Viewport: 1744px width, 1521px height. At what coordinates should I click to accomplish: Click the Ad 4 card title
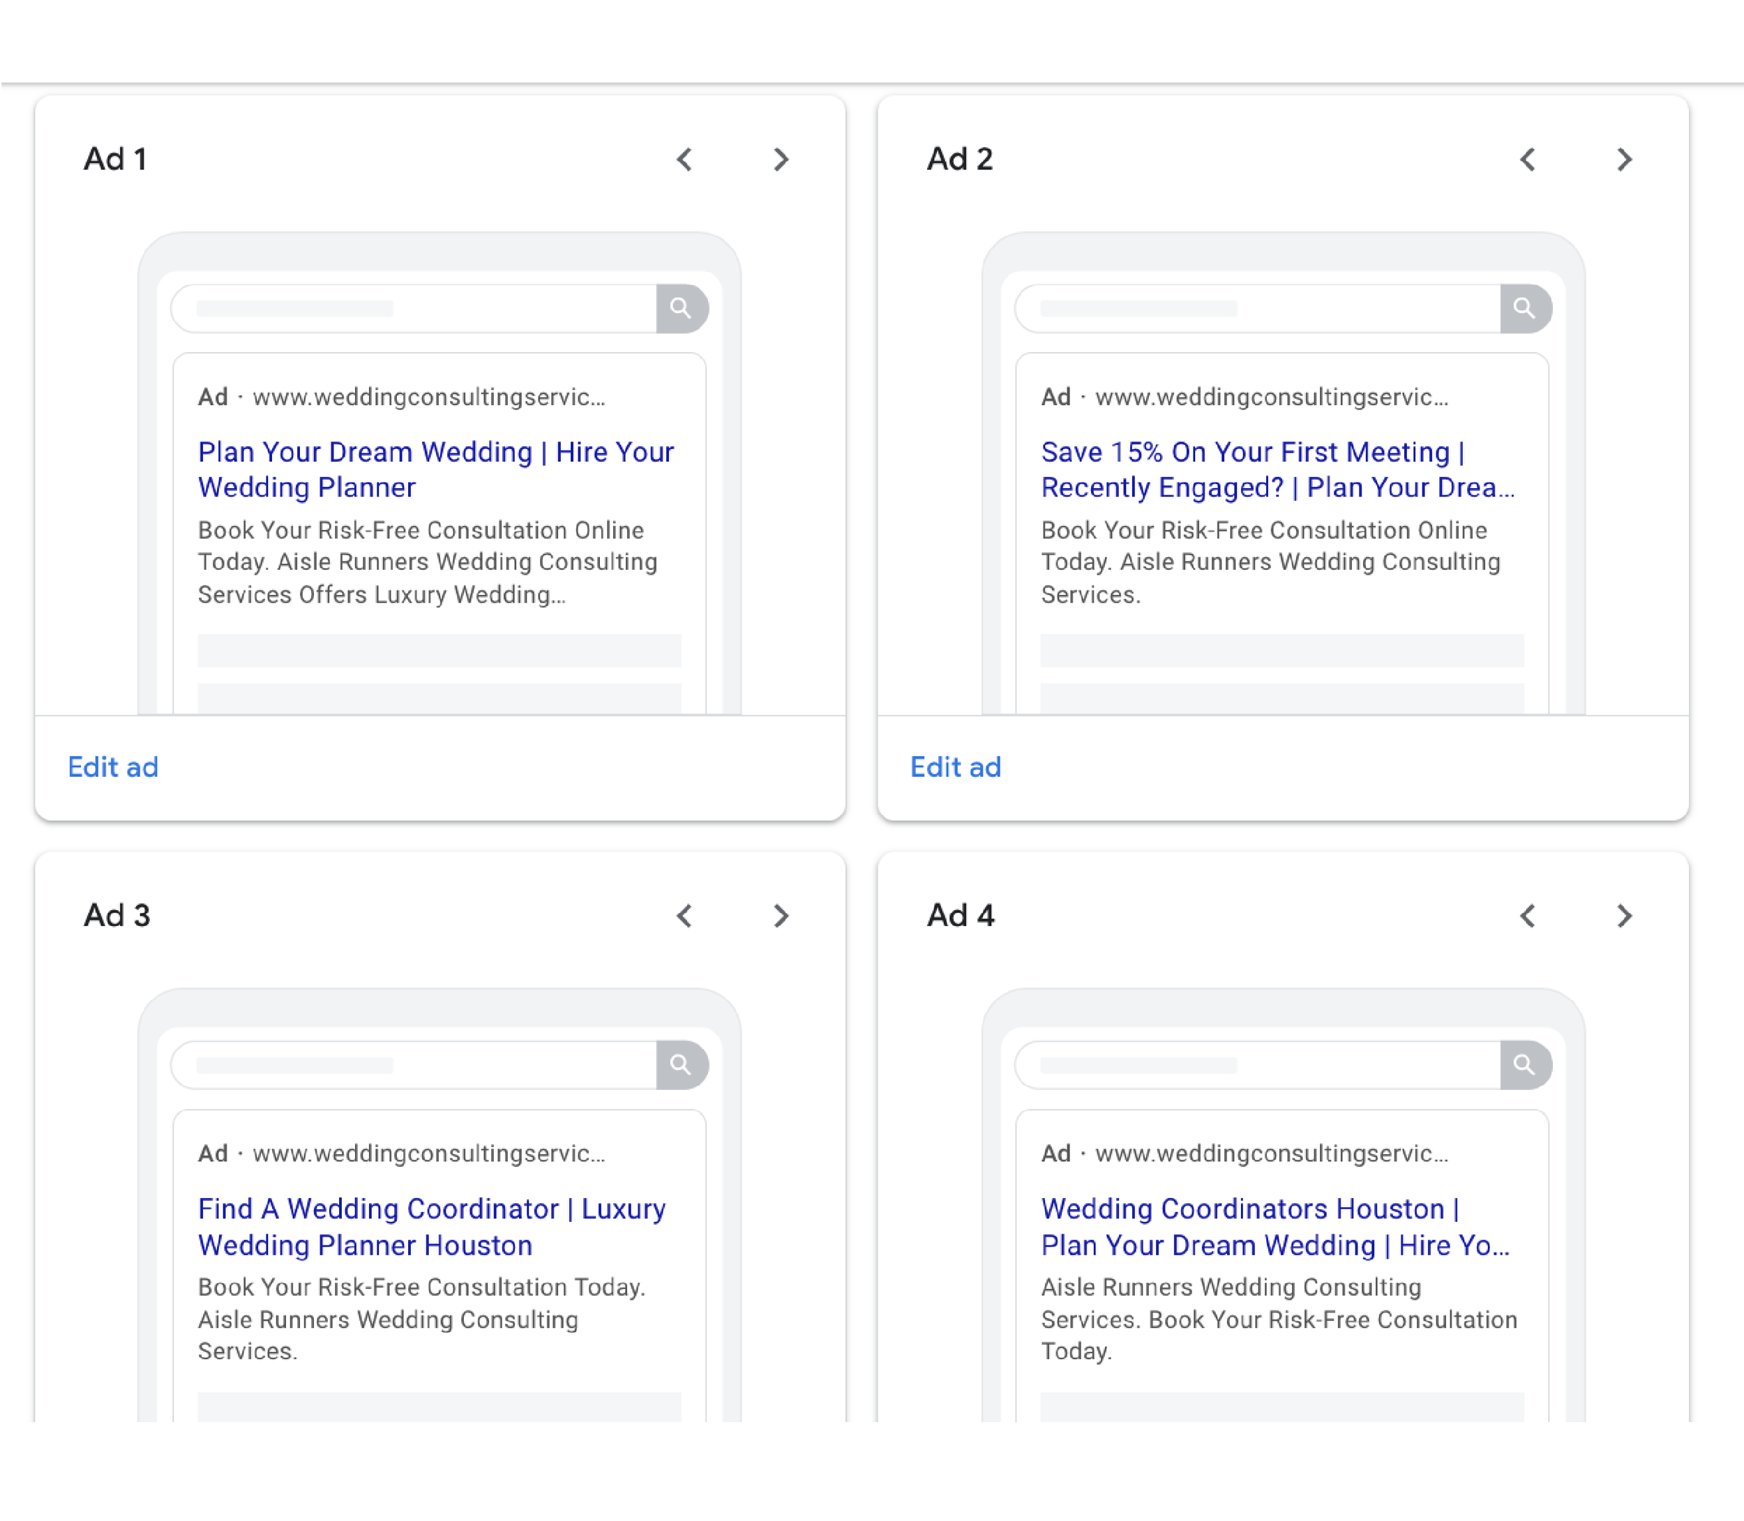click(961, 915)
